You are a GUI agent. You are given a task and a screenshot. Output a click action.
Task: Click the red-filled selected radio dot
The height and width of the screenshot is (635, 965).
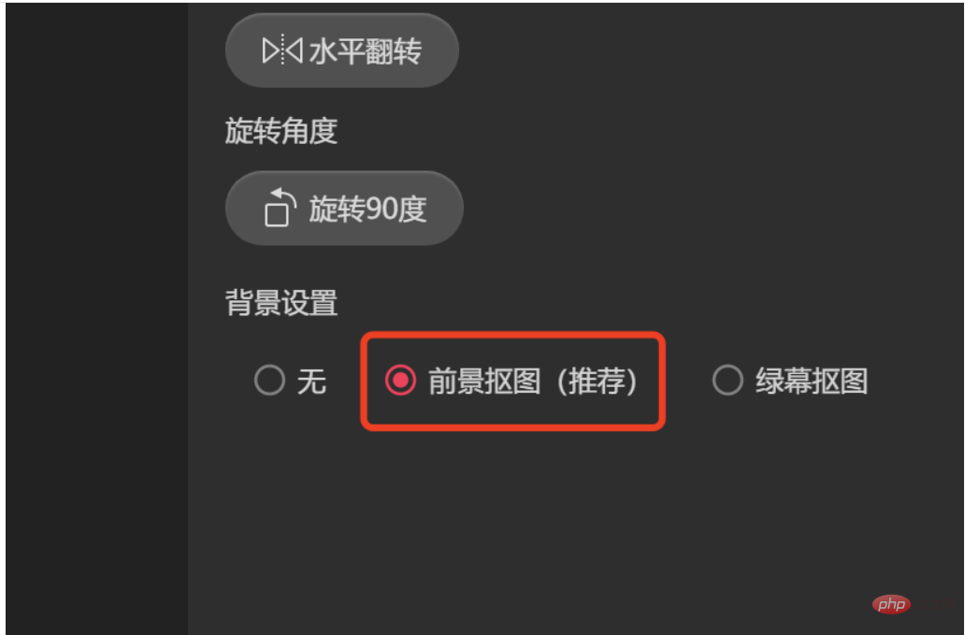400,380
